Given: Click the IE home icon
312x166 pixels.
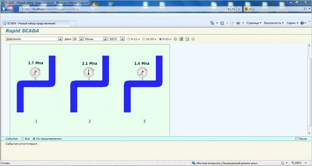Looking at the screenshot, I should pos(212,23).
